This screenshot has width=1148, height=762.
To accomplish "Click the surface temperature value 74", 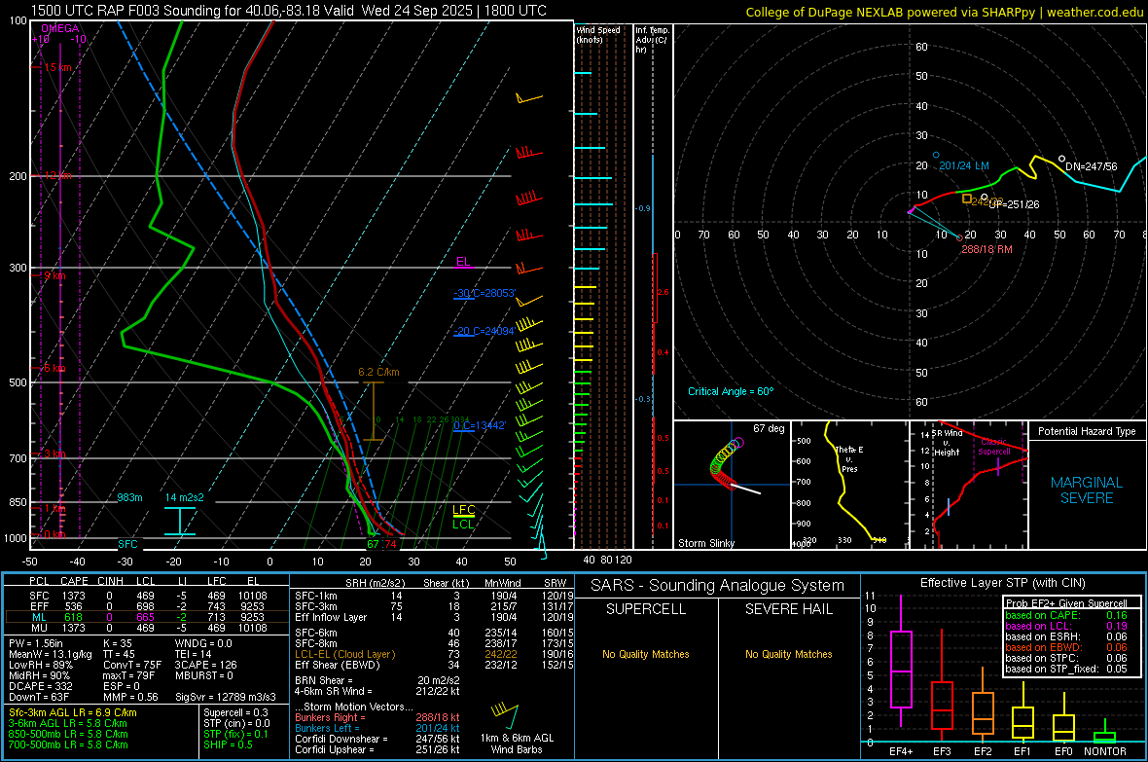I will (390, 544).
